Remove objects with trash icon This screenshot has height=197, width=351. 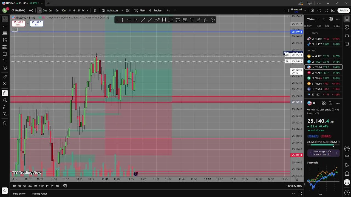pos(5,123)
